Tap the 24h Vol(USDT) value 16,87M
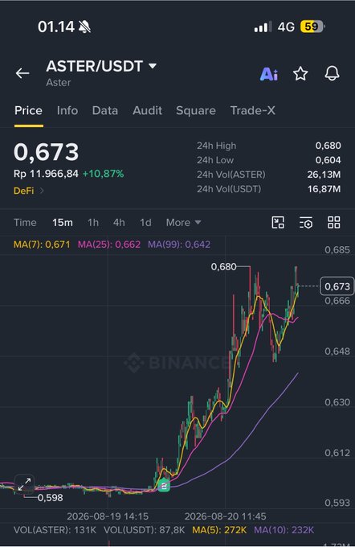 tap(324, 189)
